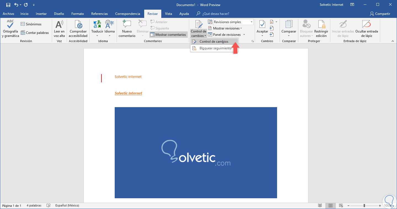This screenshot has height=209, width=397.
Task: Zoom out with the minus button
Action: pyautogui.click(x=348, y=206)
